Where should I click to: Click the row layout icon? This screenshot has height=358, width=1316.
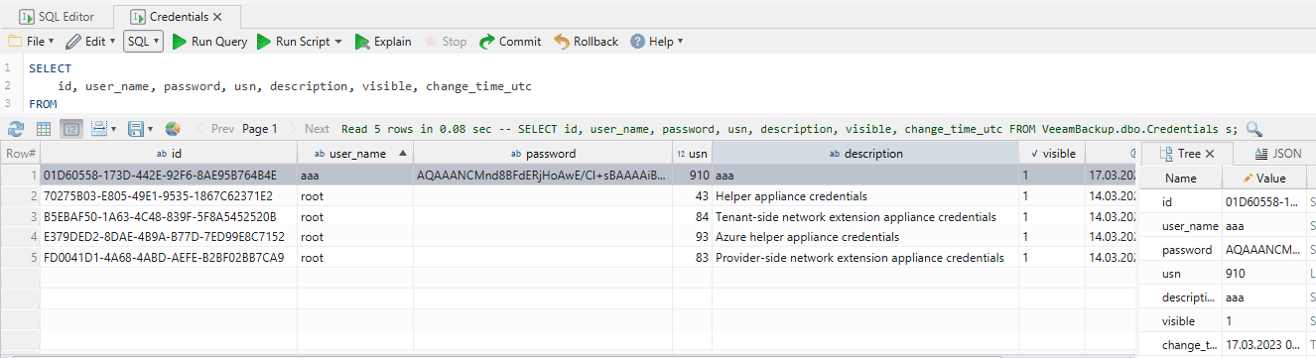coord(98,129)
